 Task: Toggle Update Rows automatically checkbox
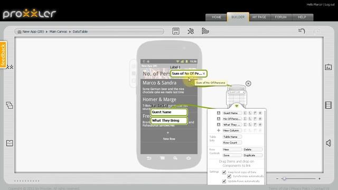coord(224,181)
